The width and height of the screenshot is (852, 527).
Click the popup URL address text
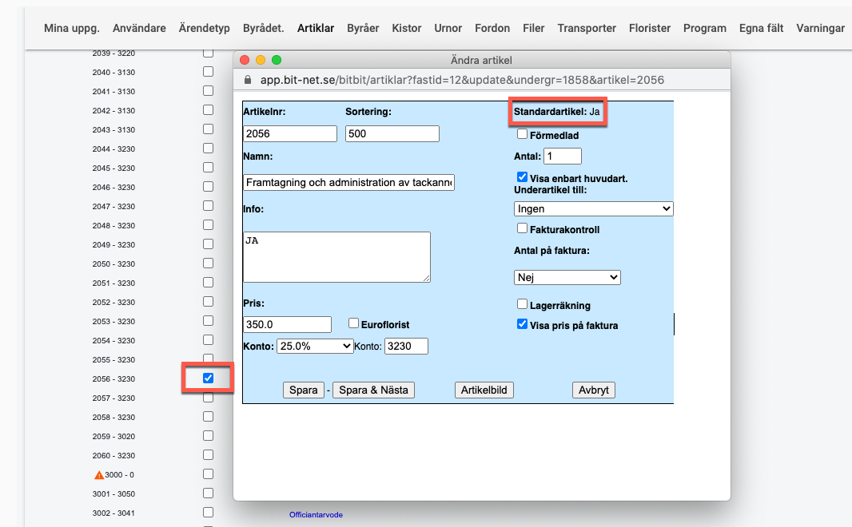462,80
